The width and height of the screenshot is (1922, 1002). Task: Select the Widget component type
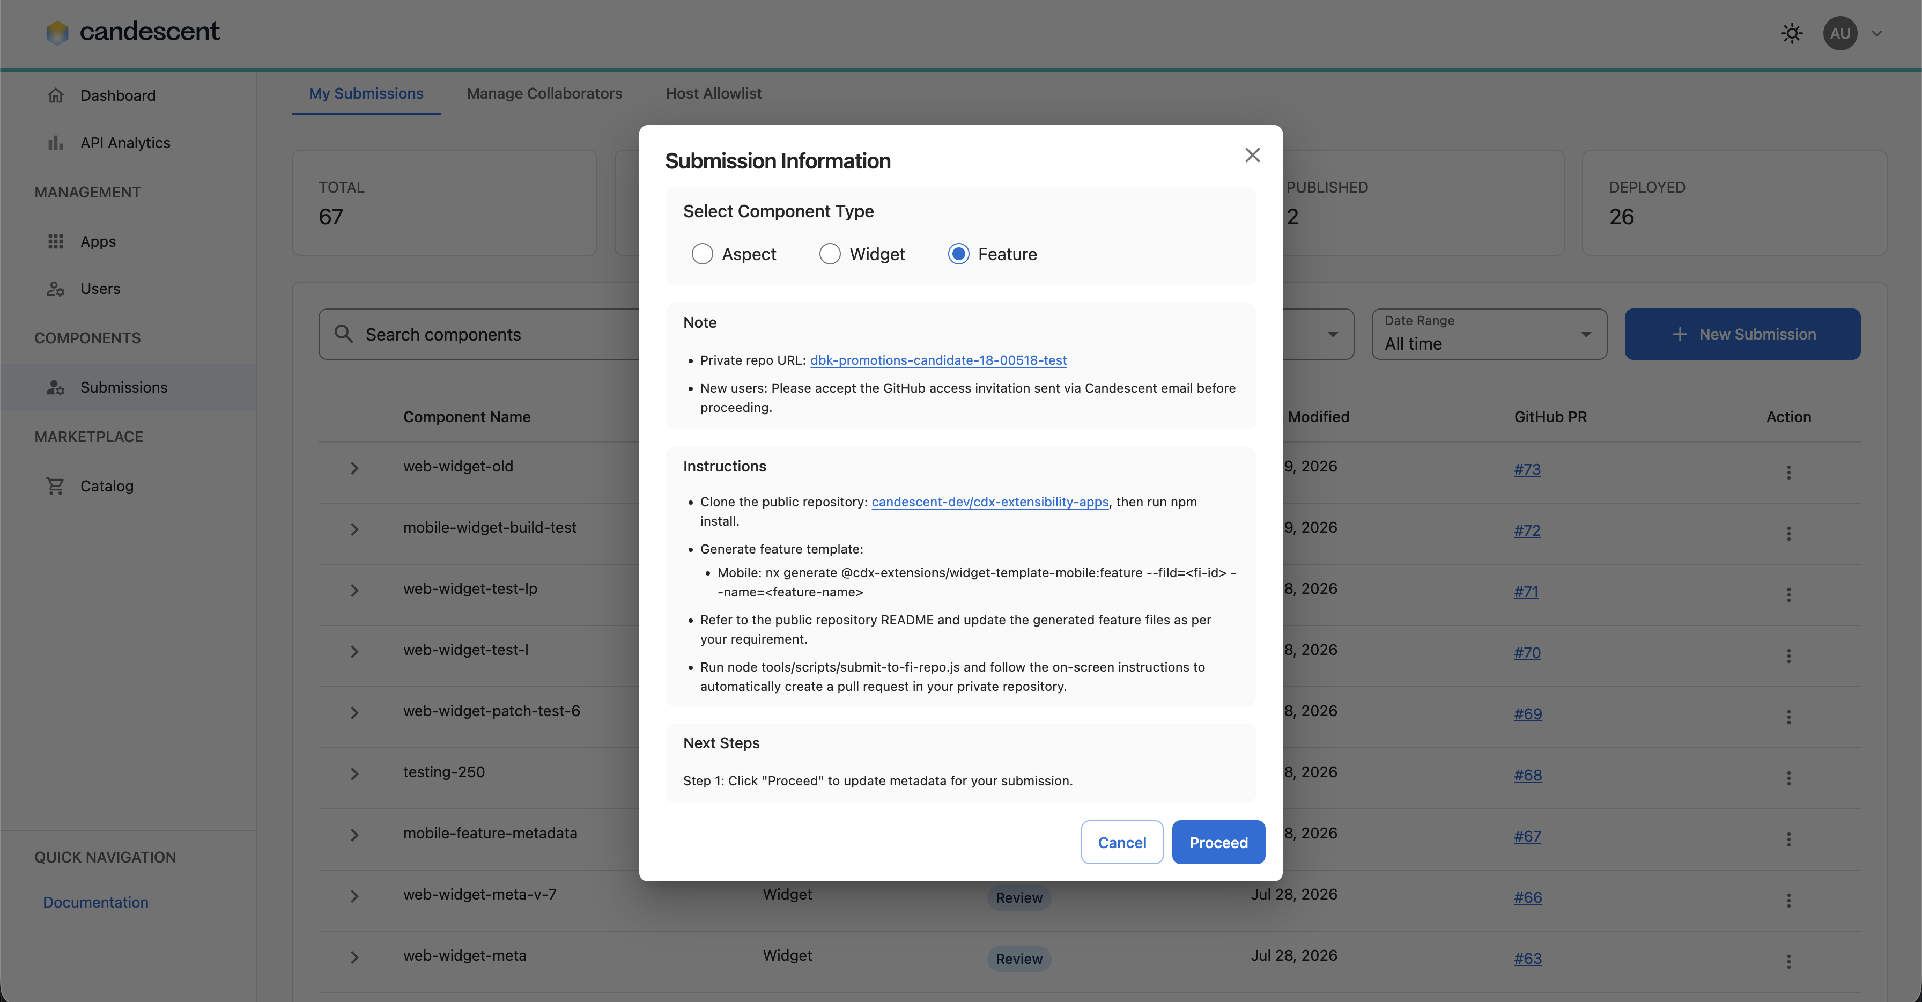coord(830,254)
